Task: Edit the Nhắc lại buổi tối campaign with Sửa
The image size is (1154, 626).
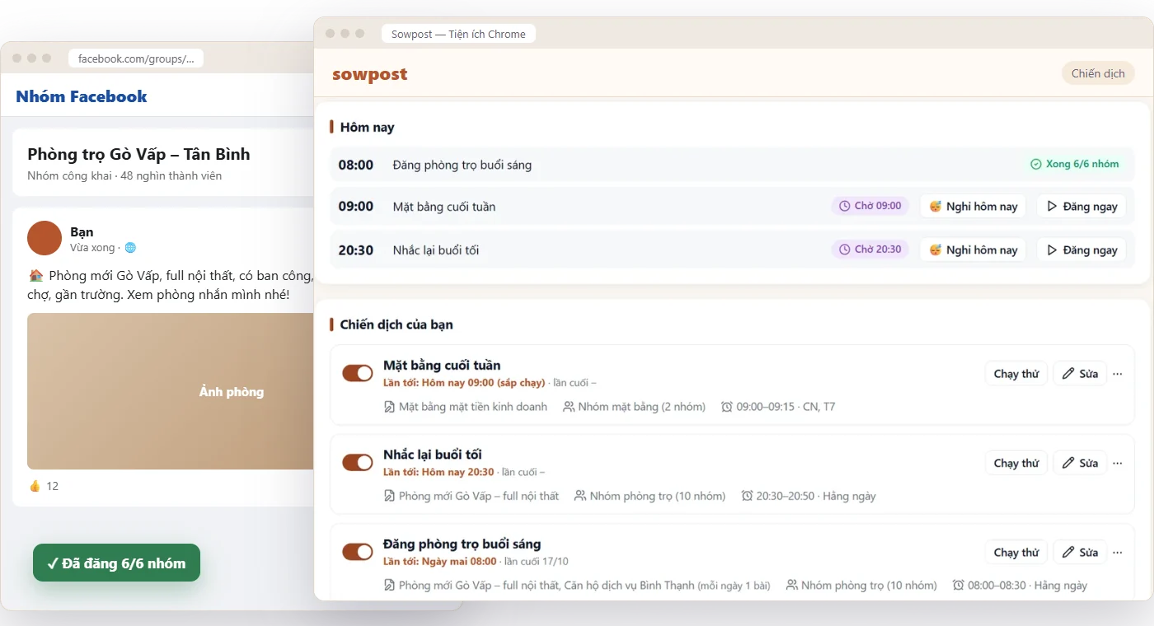Action: point(1080,463)
